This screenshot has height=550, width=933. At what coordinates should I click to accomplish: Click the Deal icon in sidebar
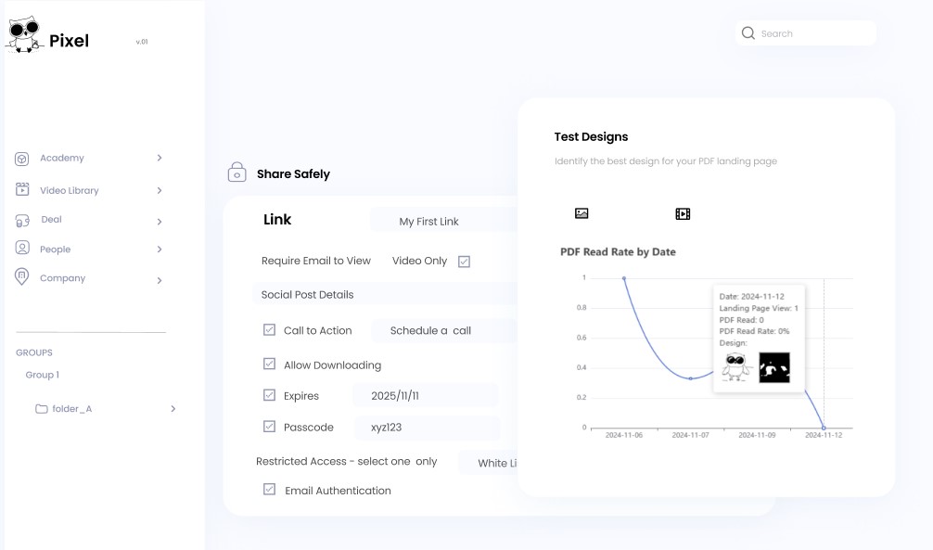click(22, 221)
